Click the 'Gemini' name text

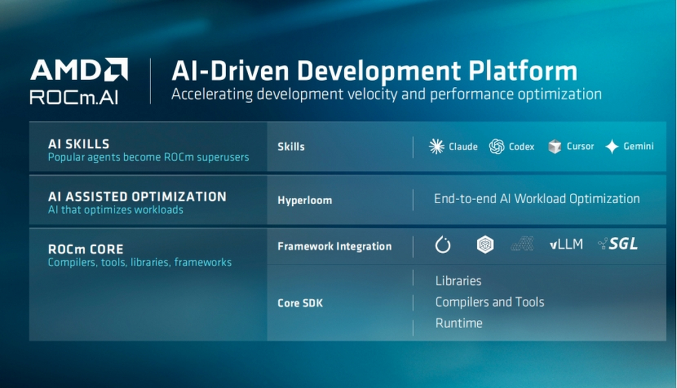point(639,147)
